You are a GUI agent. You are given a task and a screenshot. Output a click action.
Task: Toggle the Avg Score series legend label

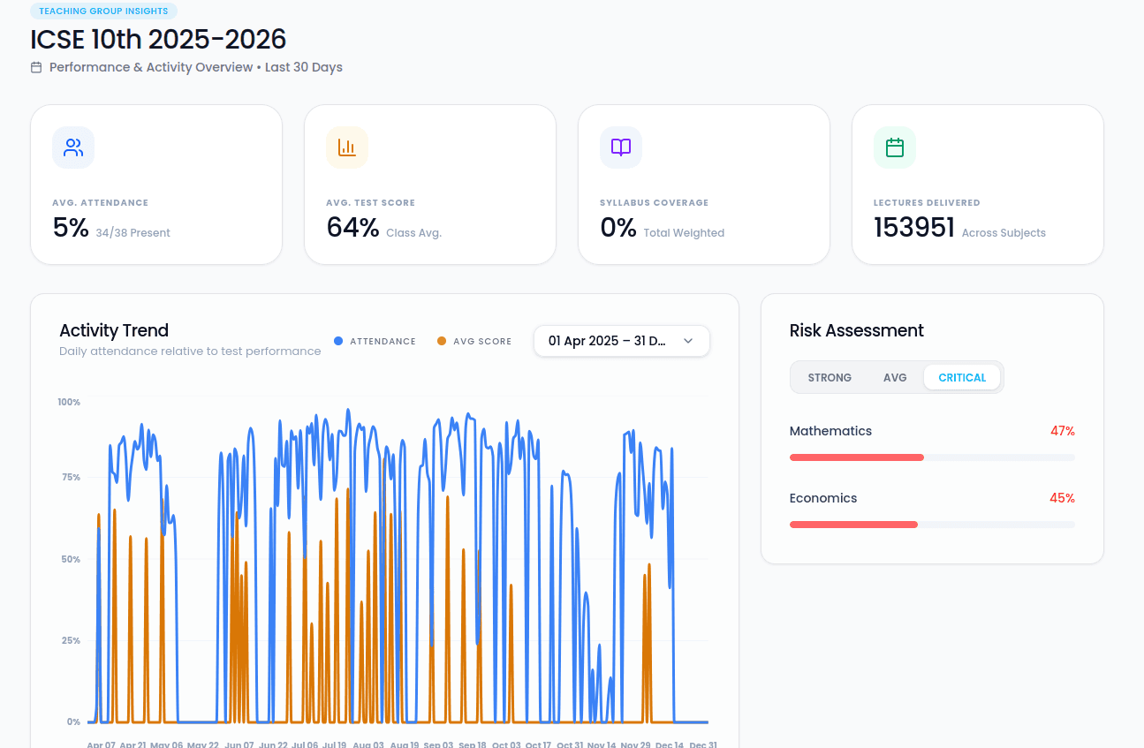click(482, 341)
